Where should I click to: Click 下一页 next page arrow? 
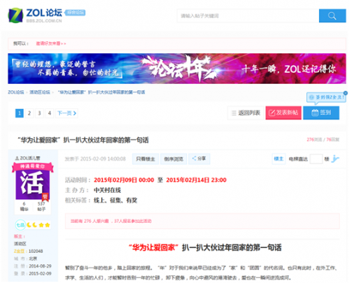(x=66, y=113)
